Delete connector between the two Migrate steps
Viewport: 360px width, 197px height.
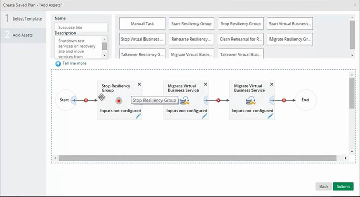point(218,100)
